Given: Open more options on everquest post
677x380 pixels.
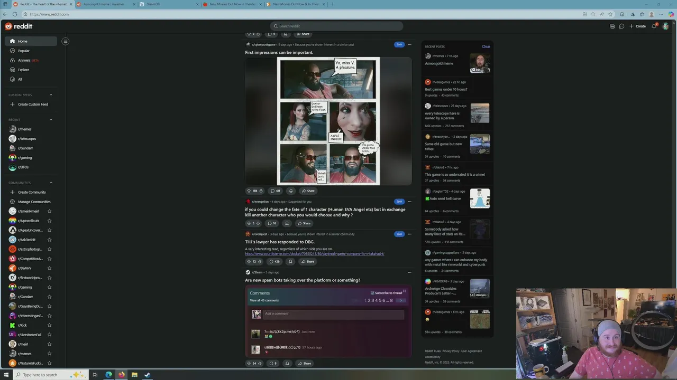Looking at the screenshot, I should [x=409, y=234].
